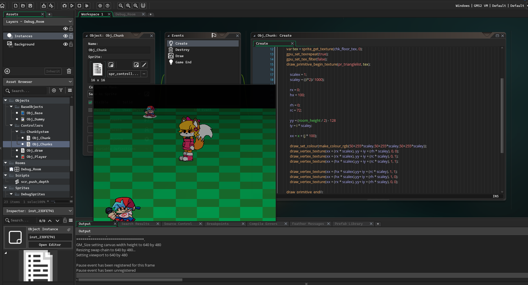Open a project with the folder icon
Image resolution: width=528 pixels, height=285 pixels.
point(23,6)
